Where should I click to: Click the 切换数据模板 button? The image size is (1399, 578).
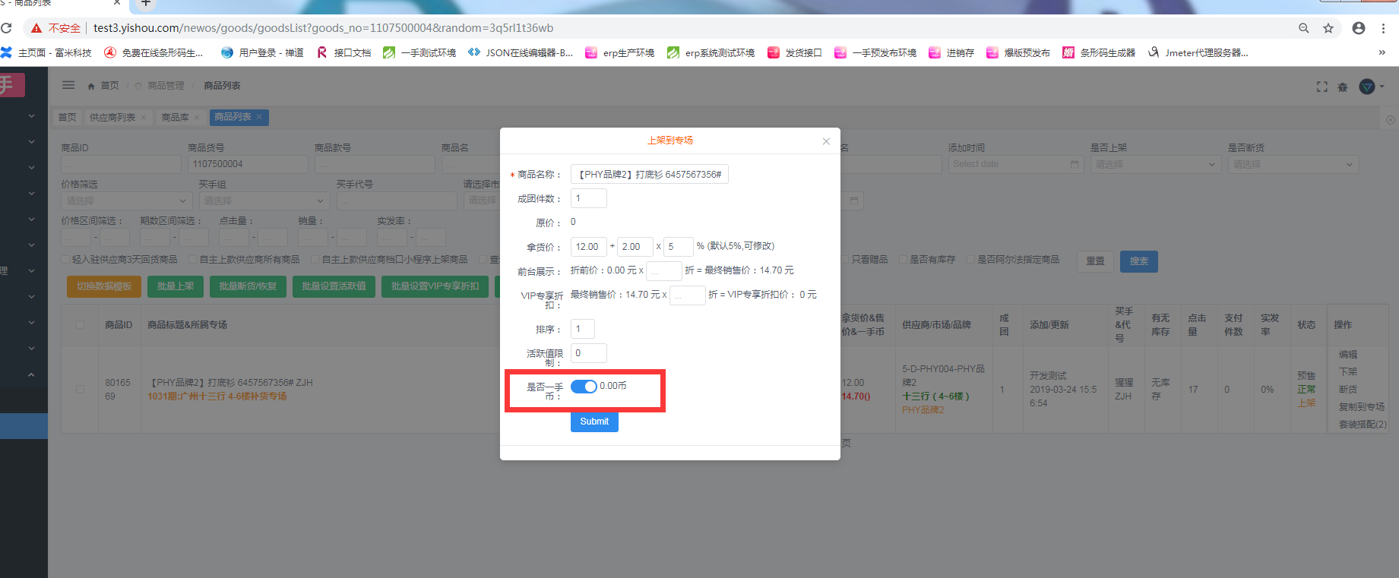tap(104, 286)
